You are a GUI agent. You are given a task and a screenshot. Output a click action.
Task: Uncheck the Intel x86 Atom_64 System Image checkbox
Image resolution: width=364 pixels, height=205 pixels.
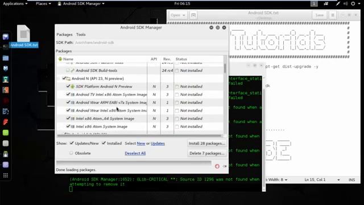tap(68, 118)
